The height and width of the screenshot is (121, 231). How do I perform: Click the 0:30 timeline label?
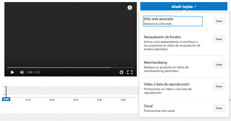click(76, 100)
